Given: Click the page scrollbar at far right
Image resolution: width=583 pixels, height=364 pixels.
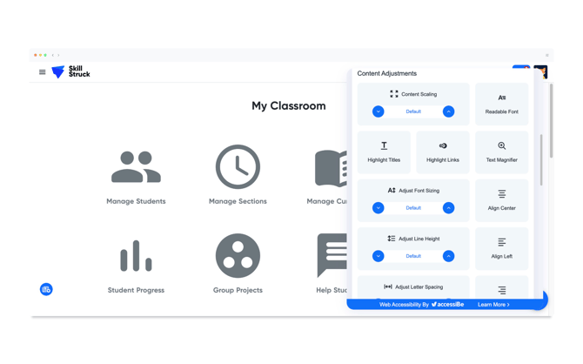Looking at the screenshot, I should [x=551, y=121].
